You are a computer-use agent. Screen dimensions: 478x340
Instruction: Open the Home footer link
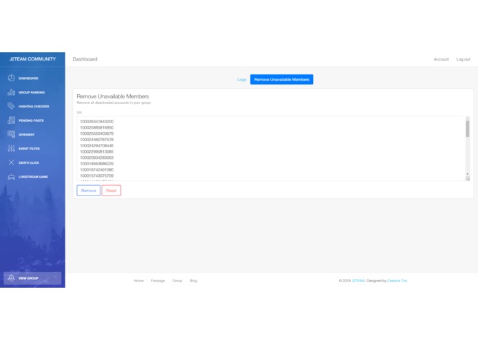139,281
